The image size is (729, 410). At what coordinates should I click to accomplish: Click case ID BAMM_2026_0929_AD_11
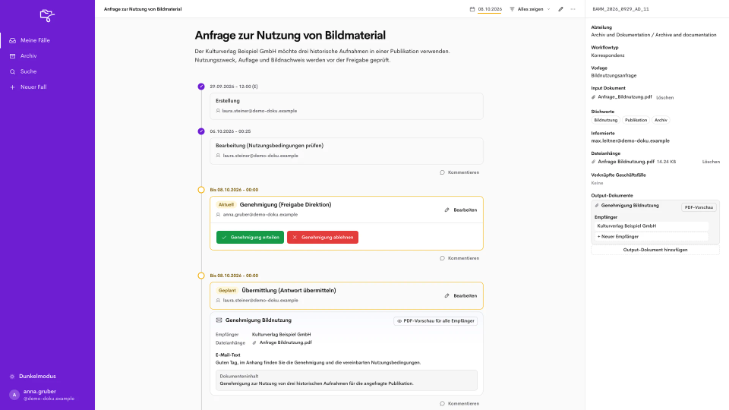coord(620,9)
